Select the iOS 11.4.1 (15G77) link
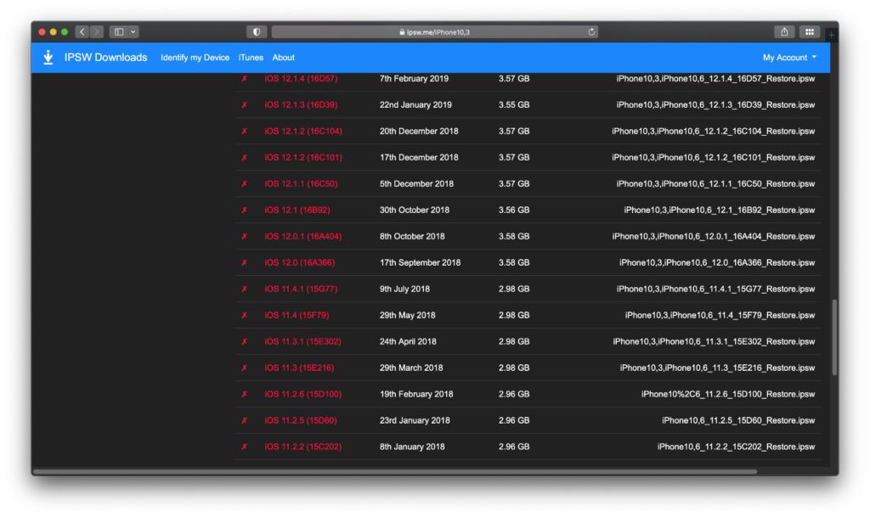Viewport: 870px width, 517px height. (301, 289)
